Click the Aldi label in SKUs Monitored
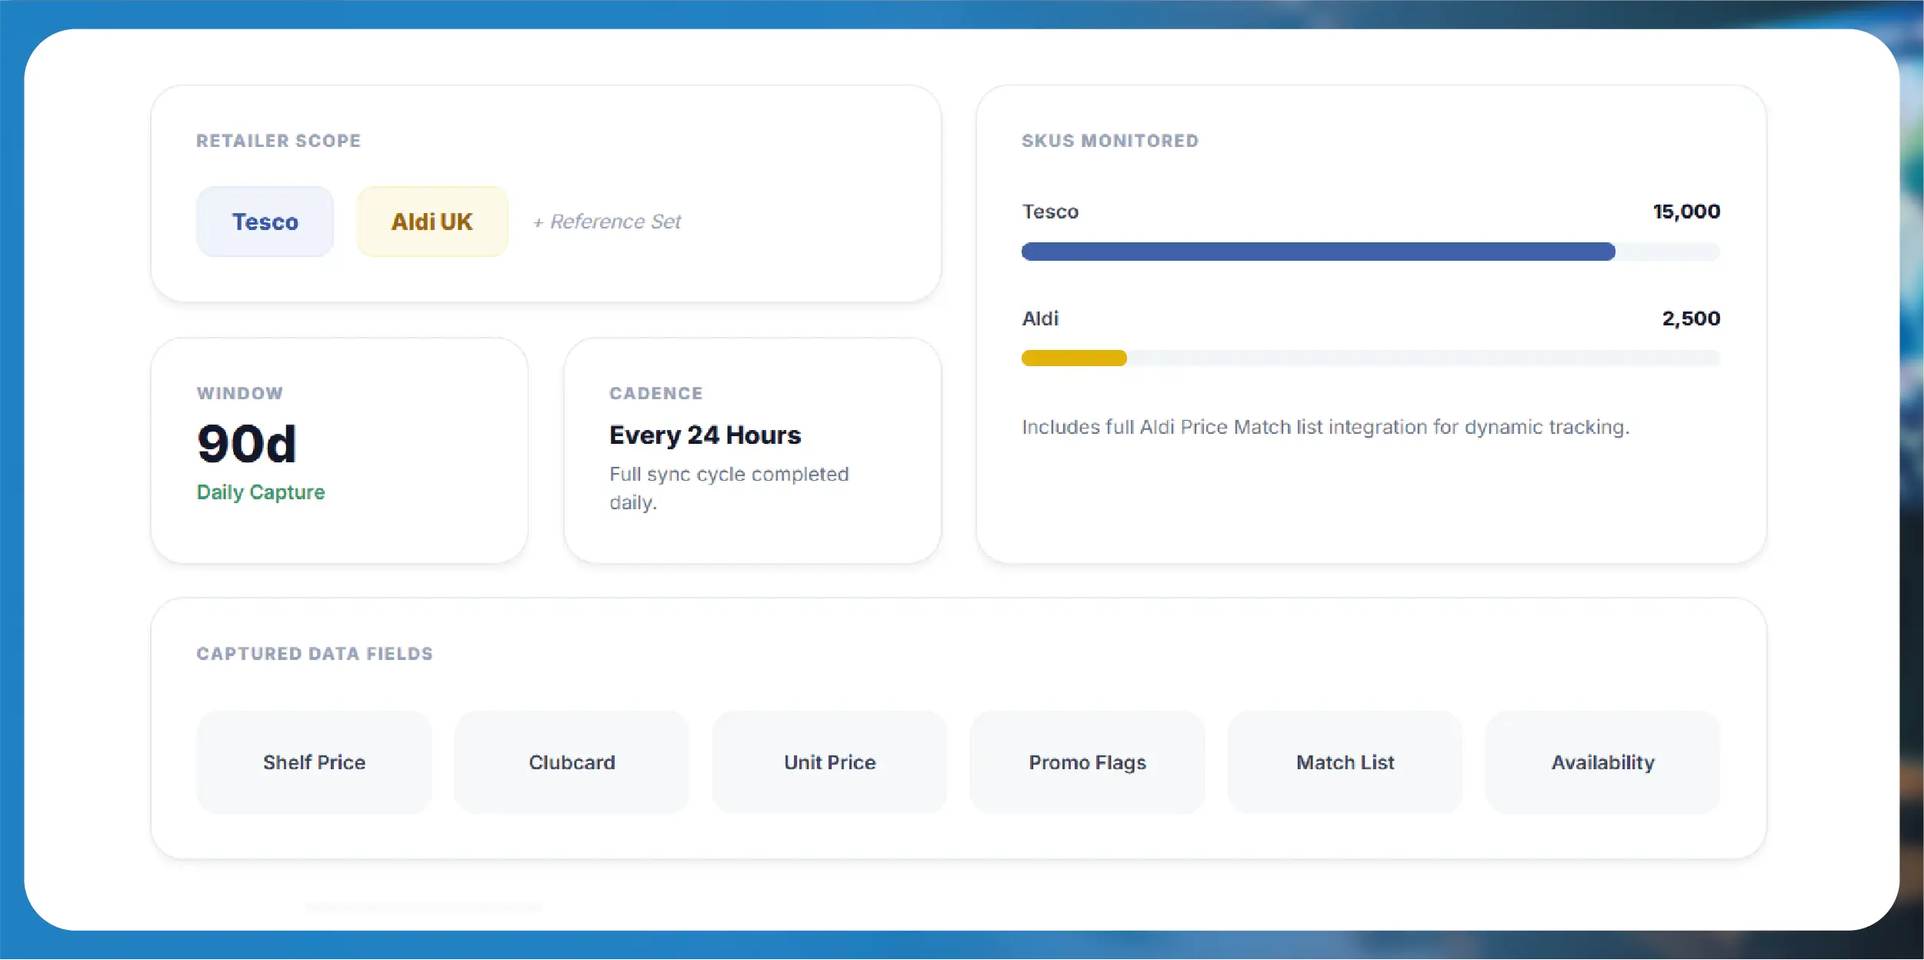Image resolution: width=1924 pixels, height=960 pixels. (x=1040, y=318)
